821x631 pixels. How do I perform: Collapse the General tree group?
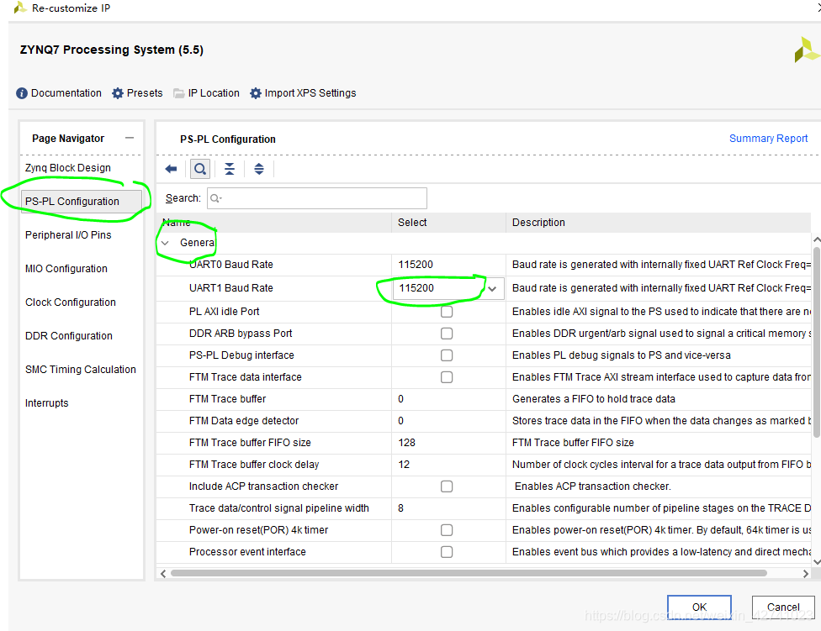165,243
